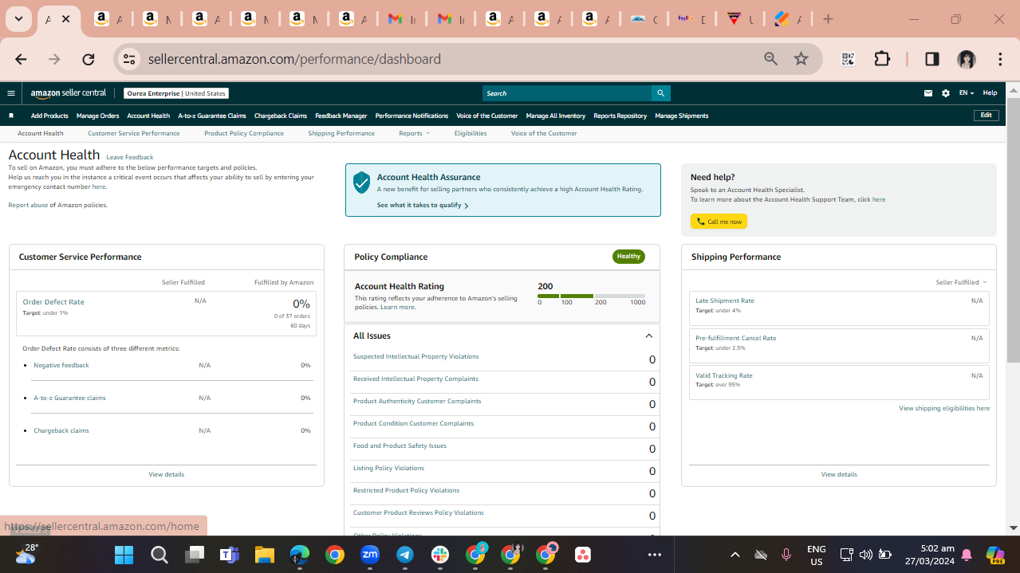1020x573 pixels.
Task: Click the Valid Tracking Rate row
Action: [x=839, y=383]
